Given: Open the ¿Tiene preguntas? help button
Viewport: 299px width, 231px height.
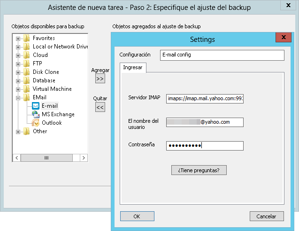Looking at the screenshot, I should [x=199, y=170].
